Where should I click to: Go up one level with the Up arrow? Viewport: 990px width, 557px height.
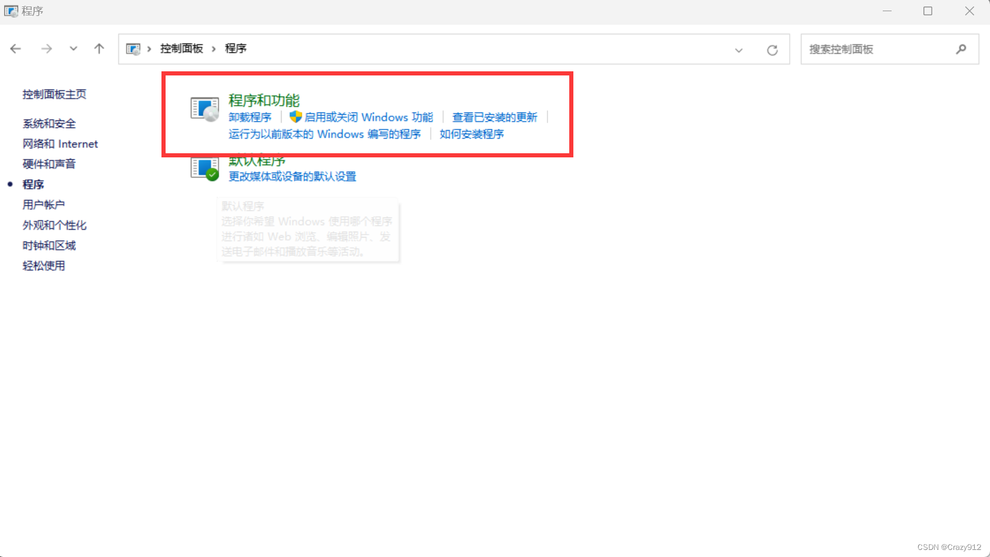coord(99,49)
